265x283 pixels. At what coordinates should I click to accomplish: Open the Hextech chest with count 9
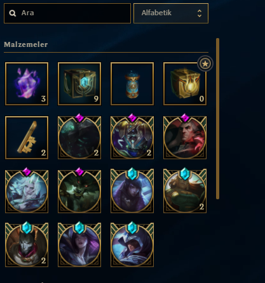[79, 84]
